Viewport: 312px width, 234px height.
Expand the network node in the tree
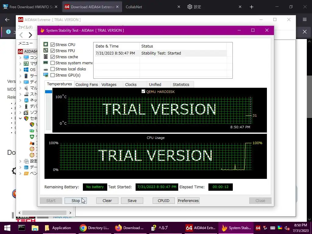(20, 100)
